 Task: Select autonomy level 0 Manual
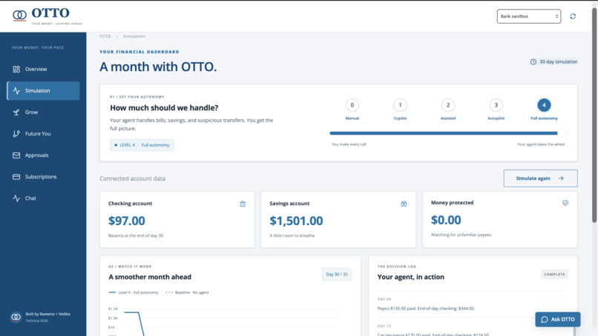[x=352, y=110]
